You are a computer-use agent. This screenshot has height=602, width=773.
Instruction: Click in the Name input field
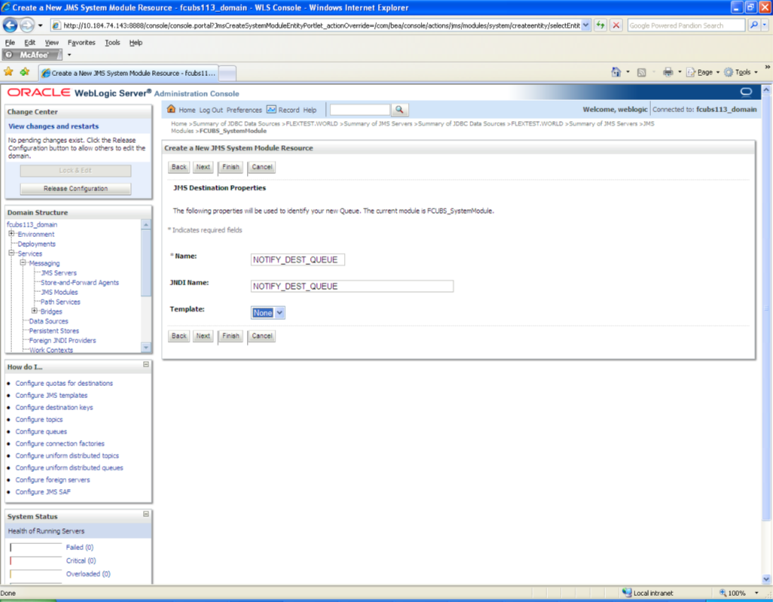[x=297, y=260]
